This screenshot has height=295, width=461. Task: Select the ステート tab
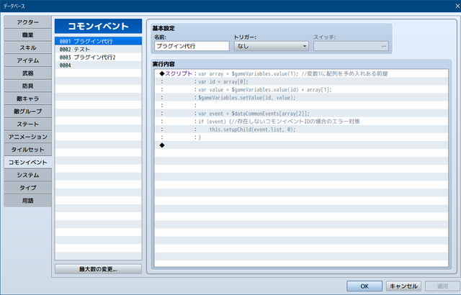tap(27, 124)
